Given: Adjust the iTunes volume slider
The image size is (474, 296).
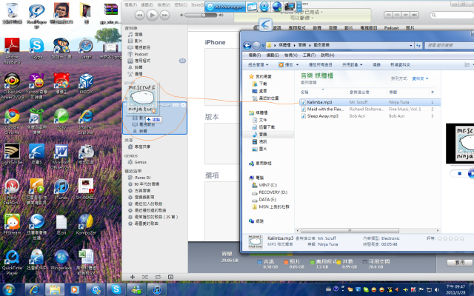Looking at the screenshot, I should [x=201, y=15].
